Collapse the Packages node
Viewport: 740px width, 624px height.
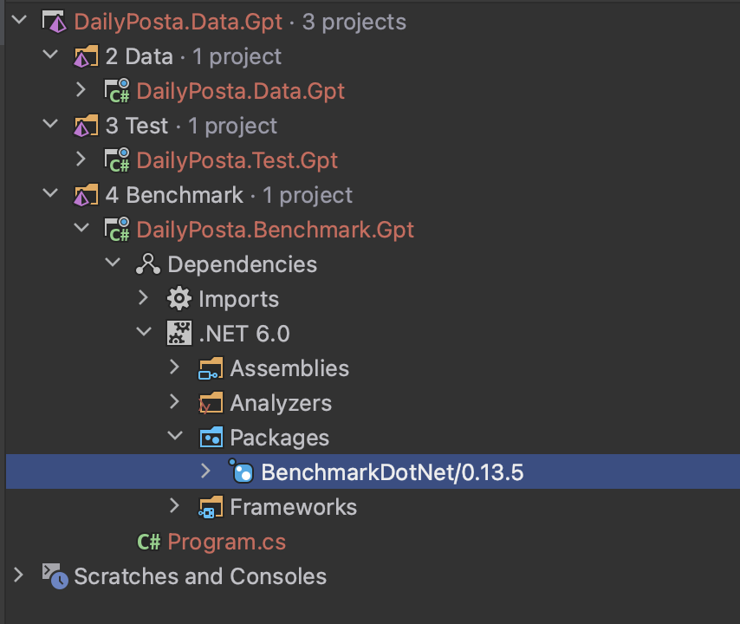click(x=175, y=438)
